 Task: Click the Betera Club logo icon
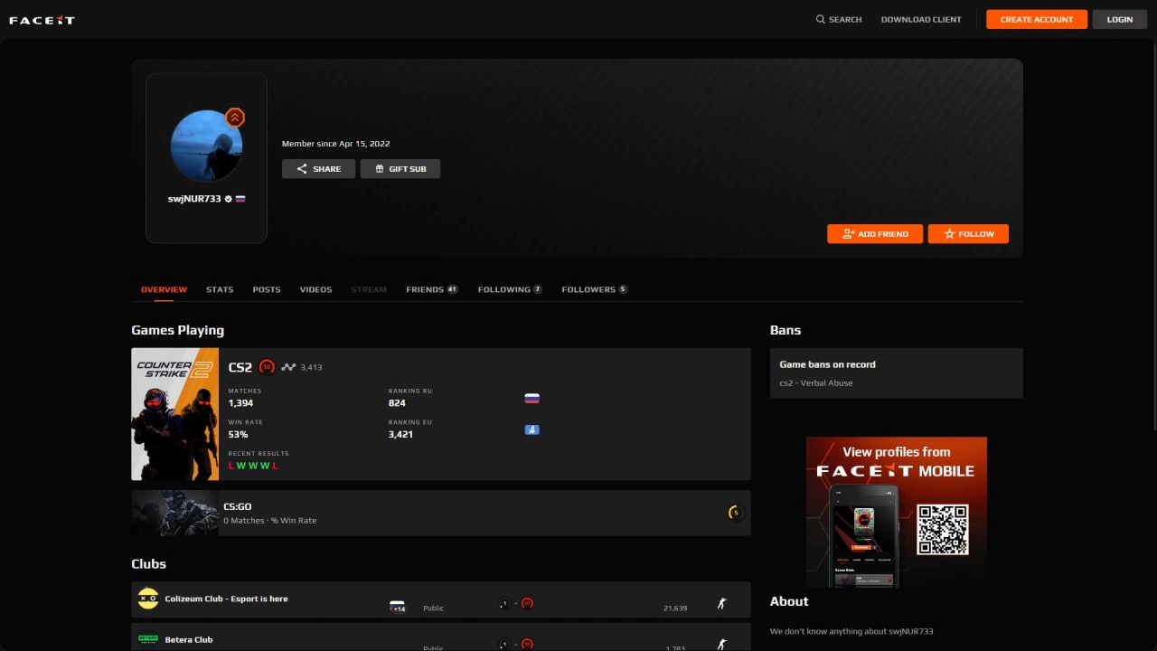tap(148, 639)
